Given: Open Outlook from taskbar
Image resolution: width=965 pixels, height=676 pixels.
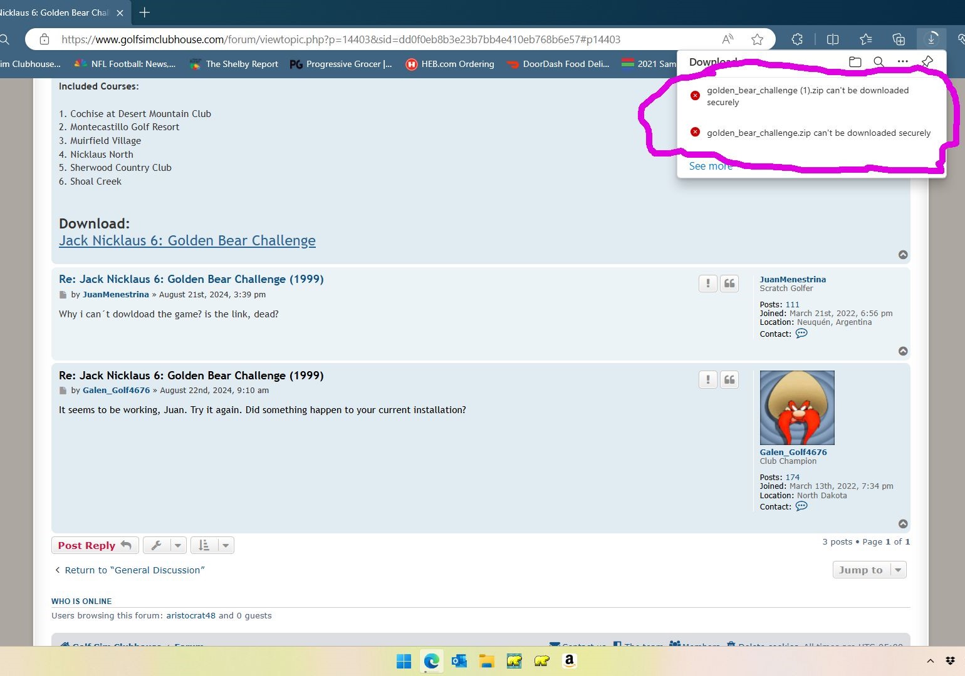Looking at the screenshot, I should tap(459, 661).
